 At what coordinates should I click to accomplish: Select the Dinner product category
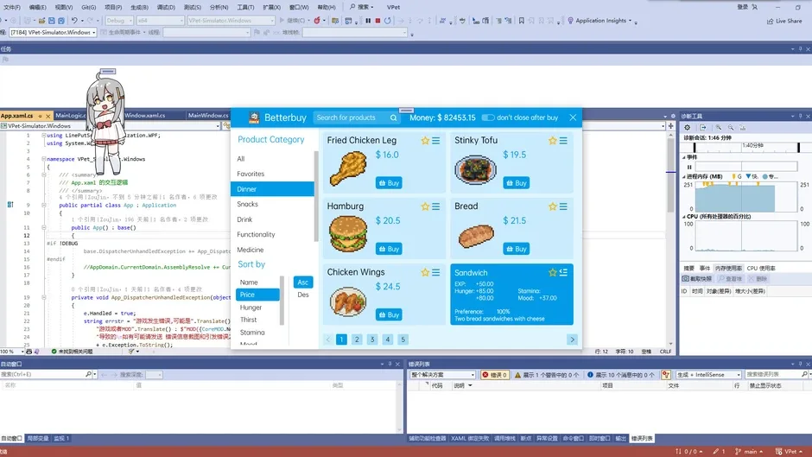272,189
